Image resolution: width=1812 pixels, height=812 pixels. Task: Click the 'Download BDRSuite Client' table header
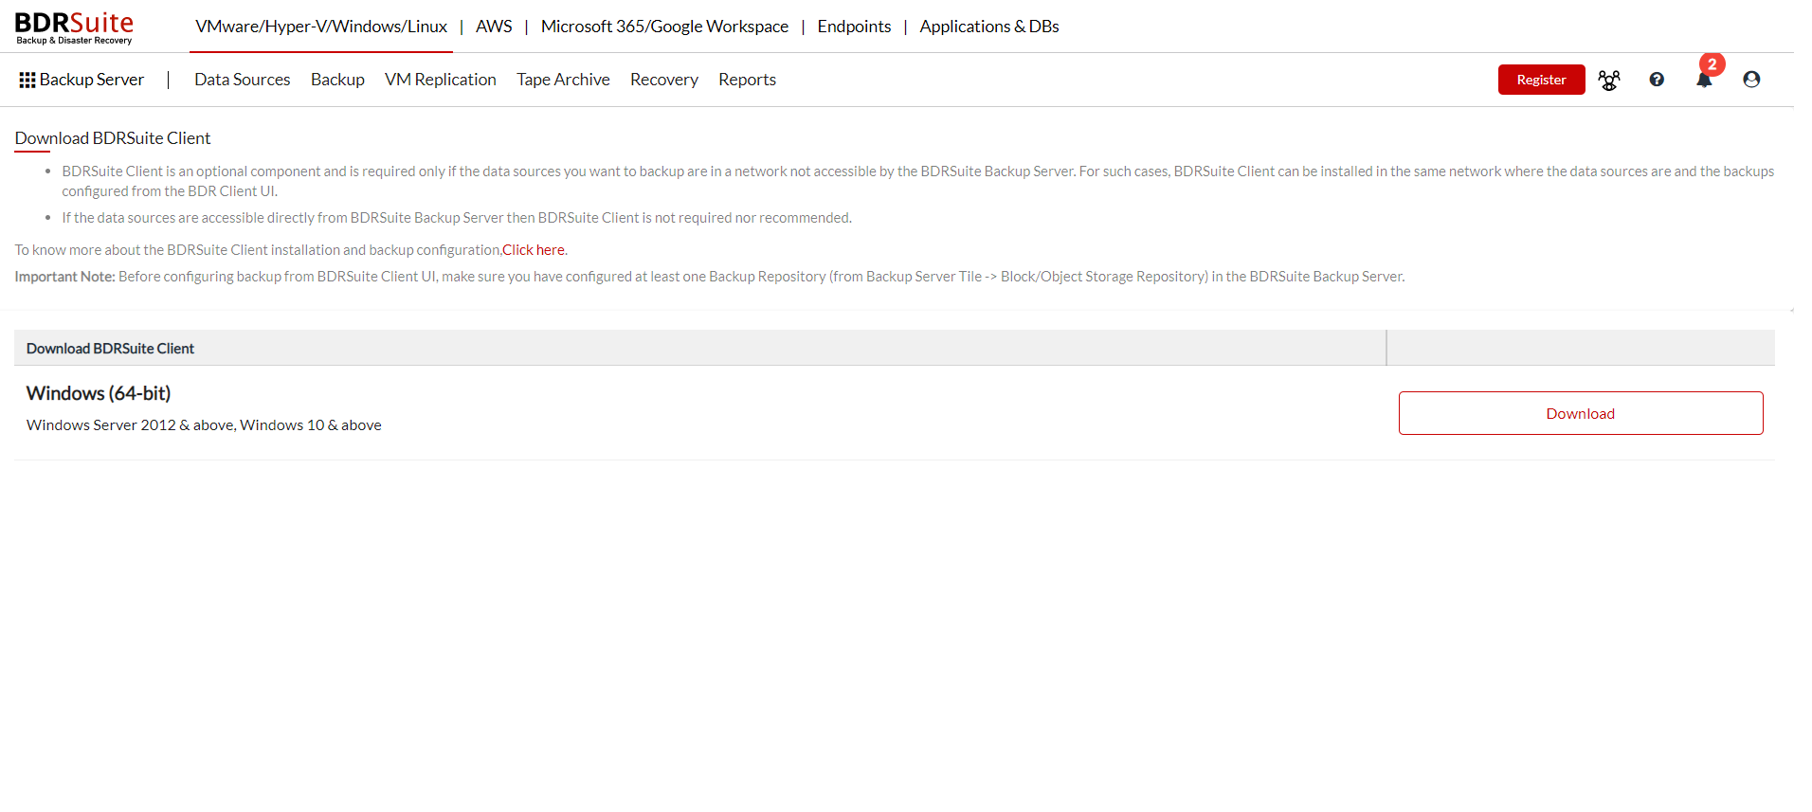tap(110, 349)
